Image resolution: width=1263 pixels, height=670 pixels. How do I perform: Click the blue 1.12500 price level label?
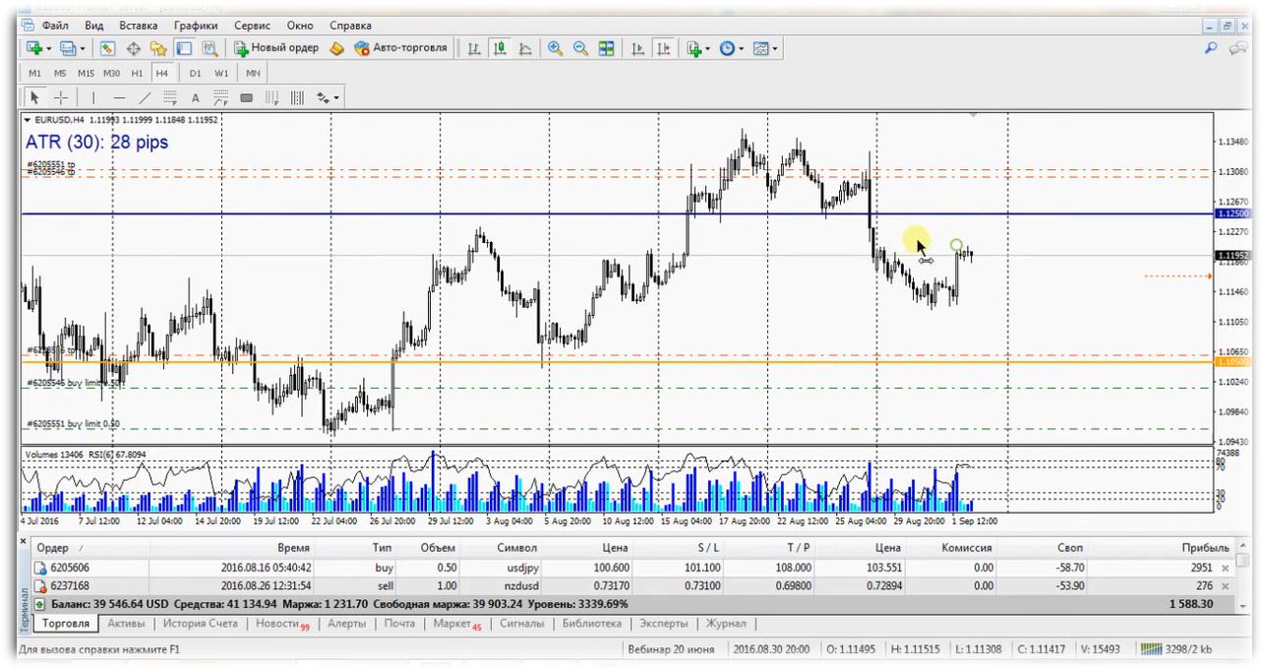click(x=1233, y=213)
